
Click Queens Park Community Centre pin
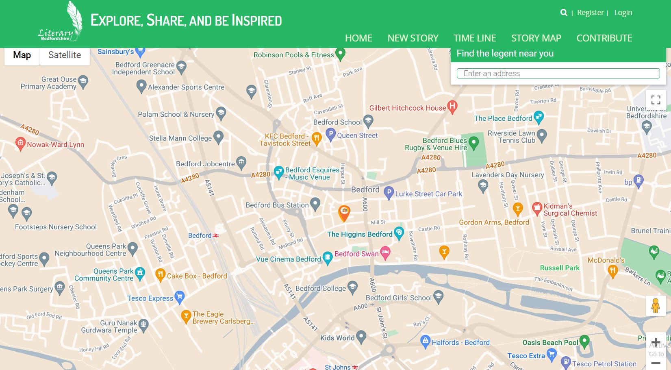140,274
